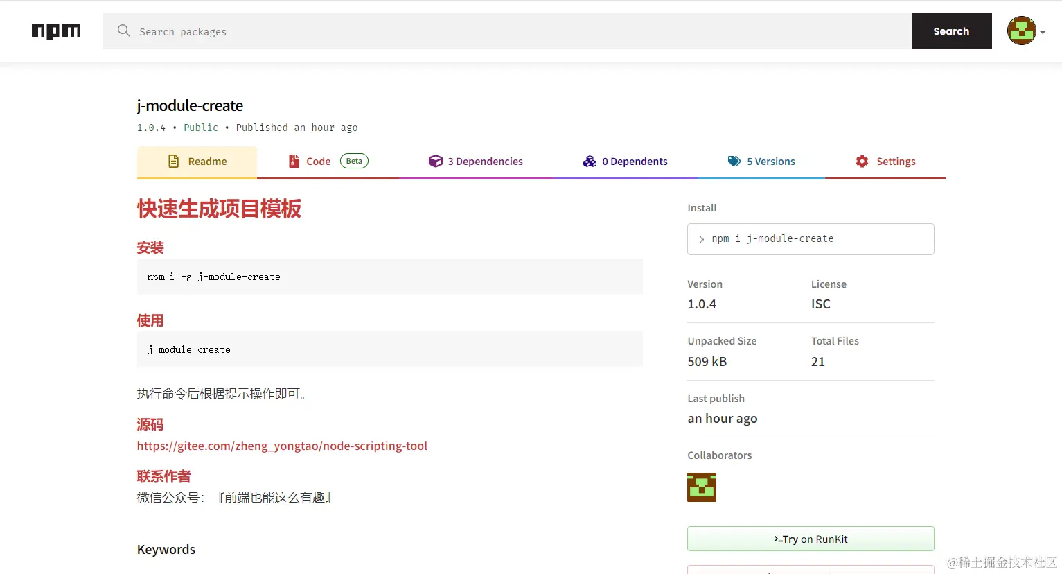Click the Readme document icon
Image resolution: width=1062 pixels, height=574 pixels.
click(174, 162)
